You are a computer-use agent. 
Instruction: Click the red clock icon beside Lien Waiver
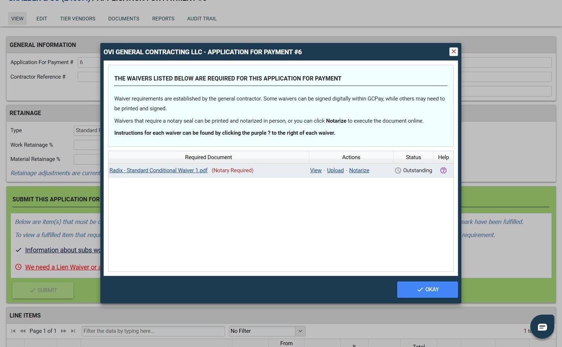click(18, 267)
